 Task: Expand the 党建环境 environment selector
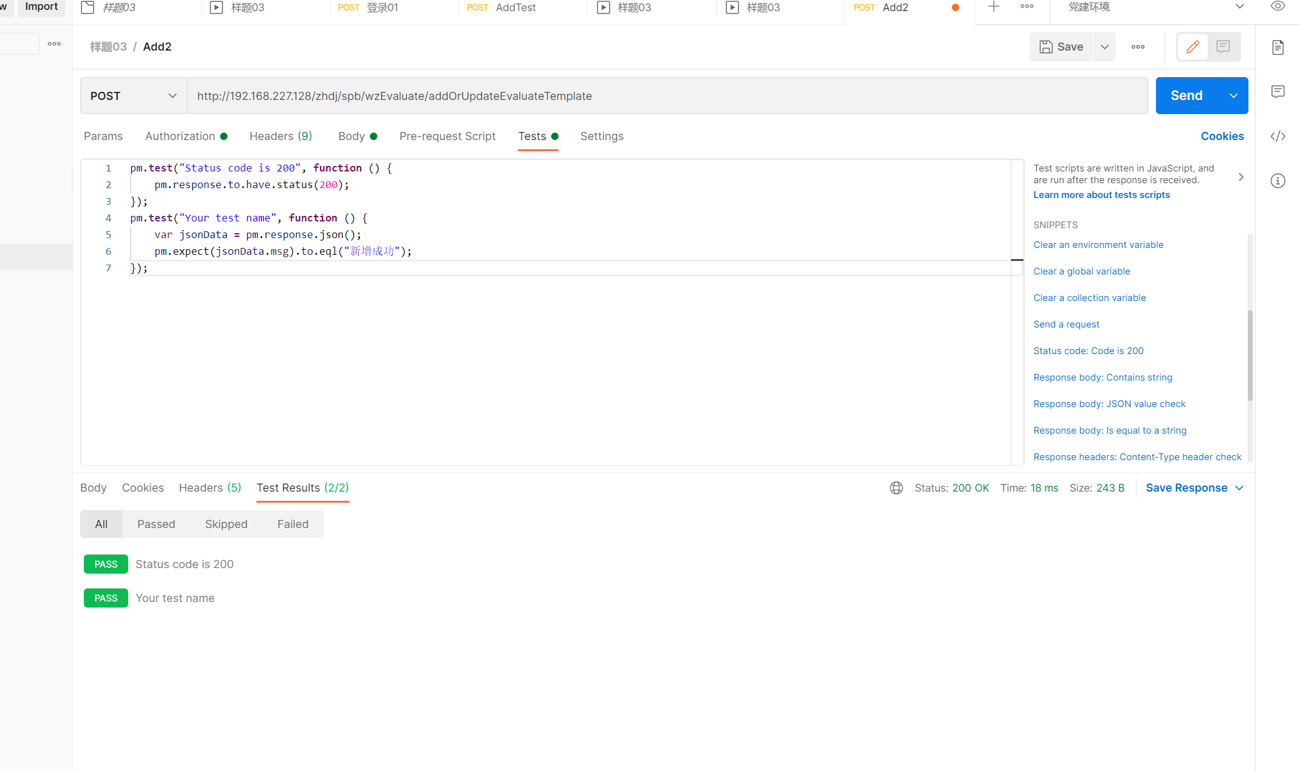point(1156,7)
